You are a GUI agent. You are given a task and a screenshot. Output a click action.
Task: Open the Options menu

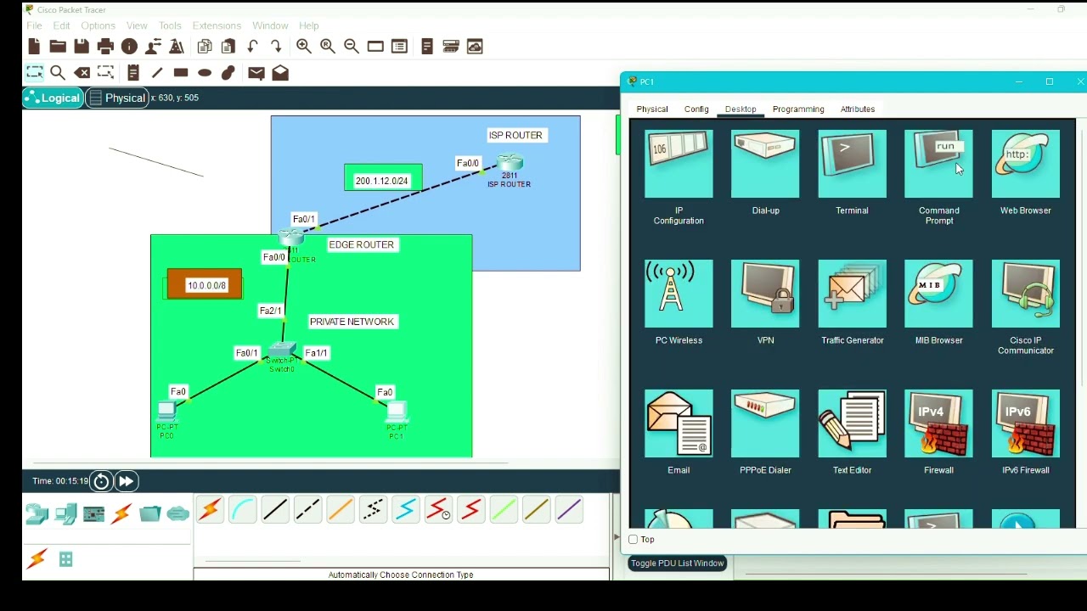[98, 26]
